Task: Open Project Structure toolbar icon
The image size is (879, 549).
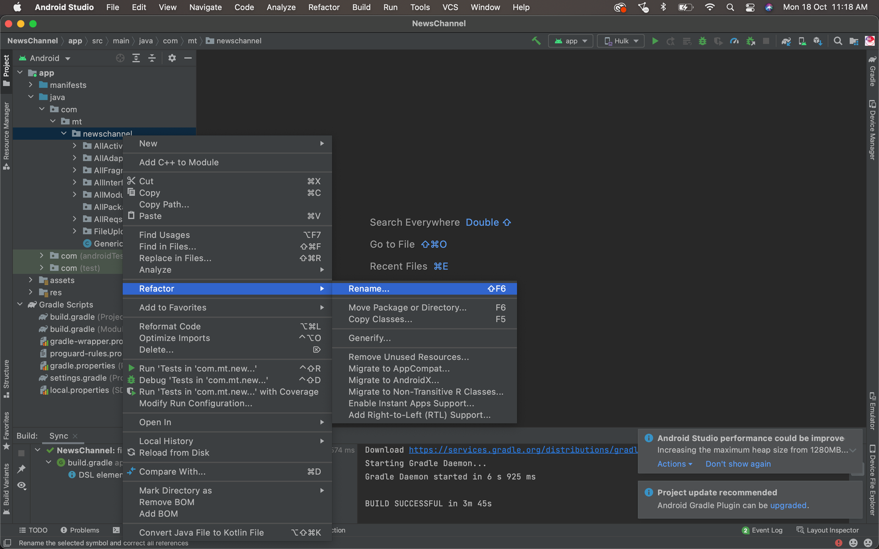Action: (x=854, y=41)
